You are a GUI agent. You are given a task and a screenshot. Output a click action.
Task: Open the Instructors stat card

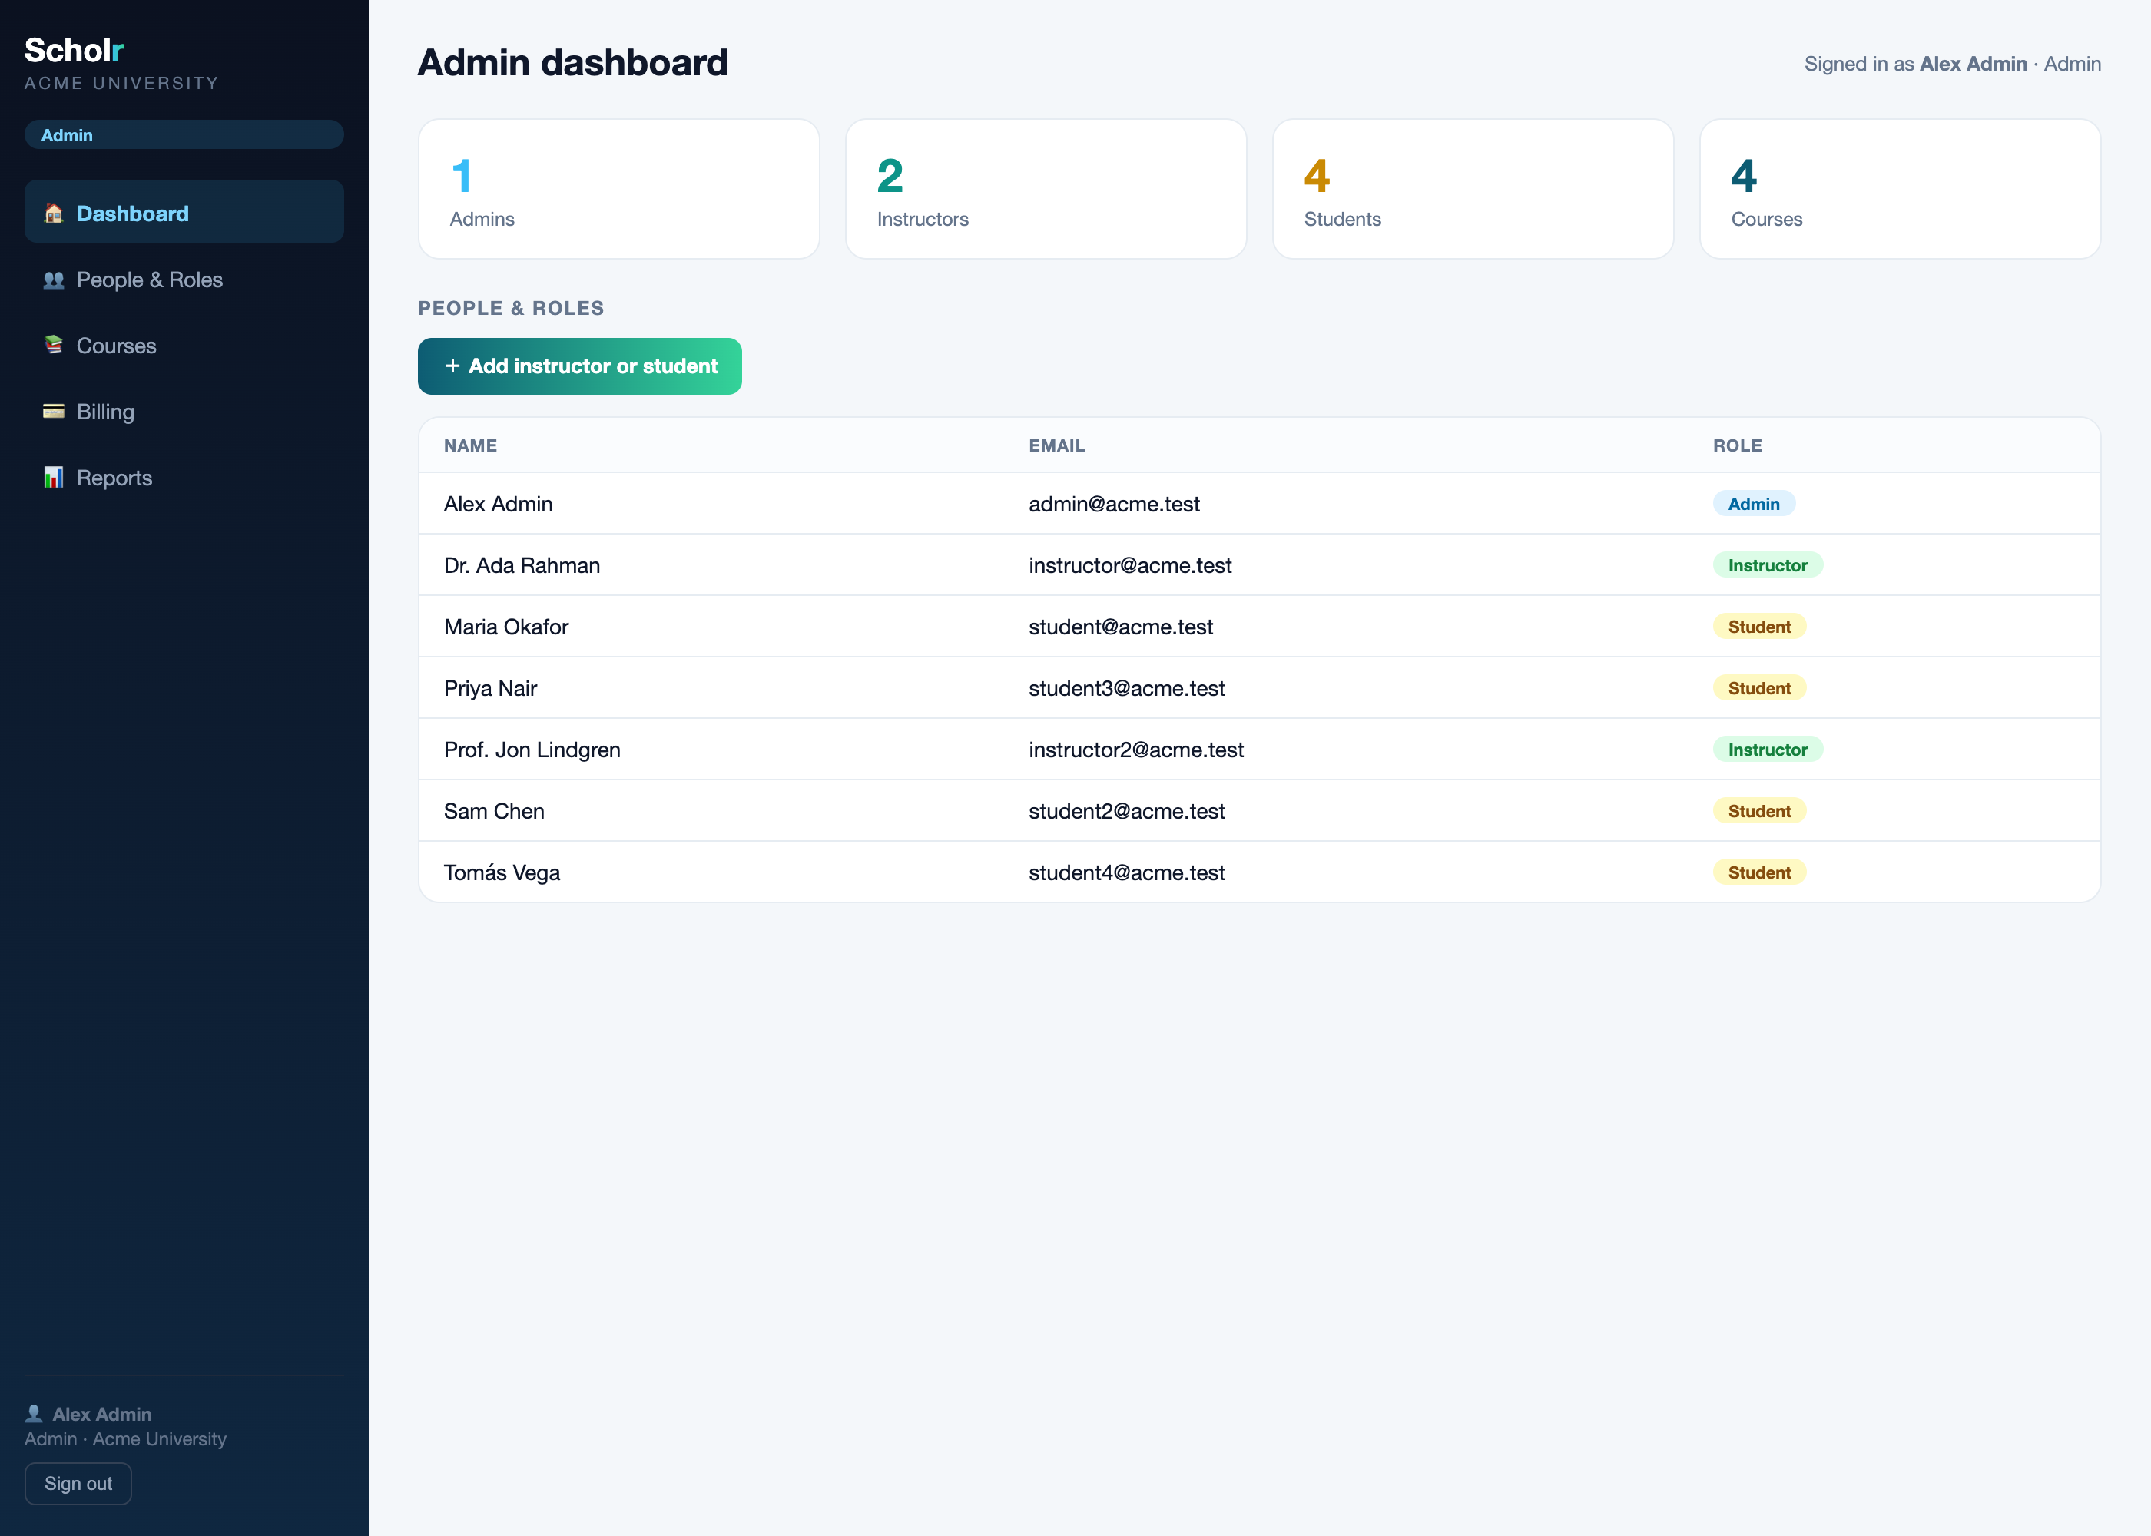[x=1046, y=189]
